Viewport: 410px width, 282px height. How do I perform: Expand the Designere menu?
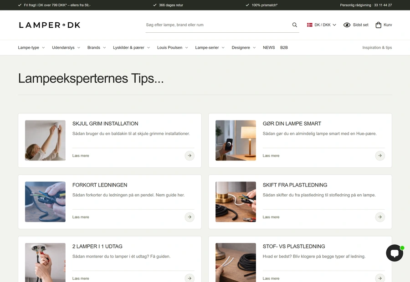point(243,47)
